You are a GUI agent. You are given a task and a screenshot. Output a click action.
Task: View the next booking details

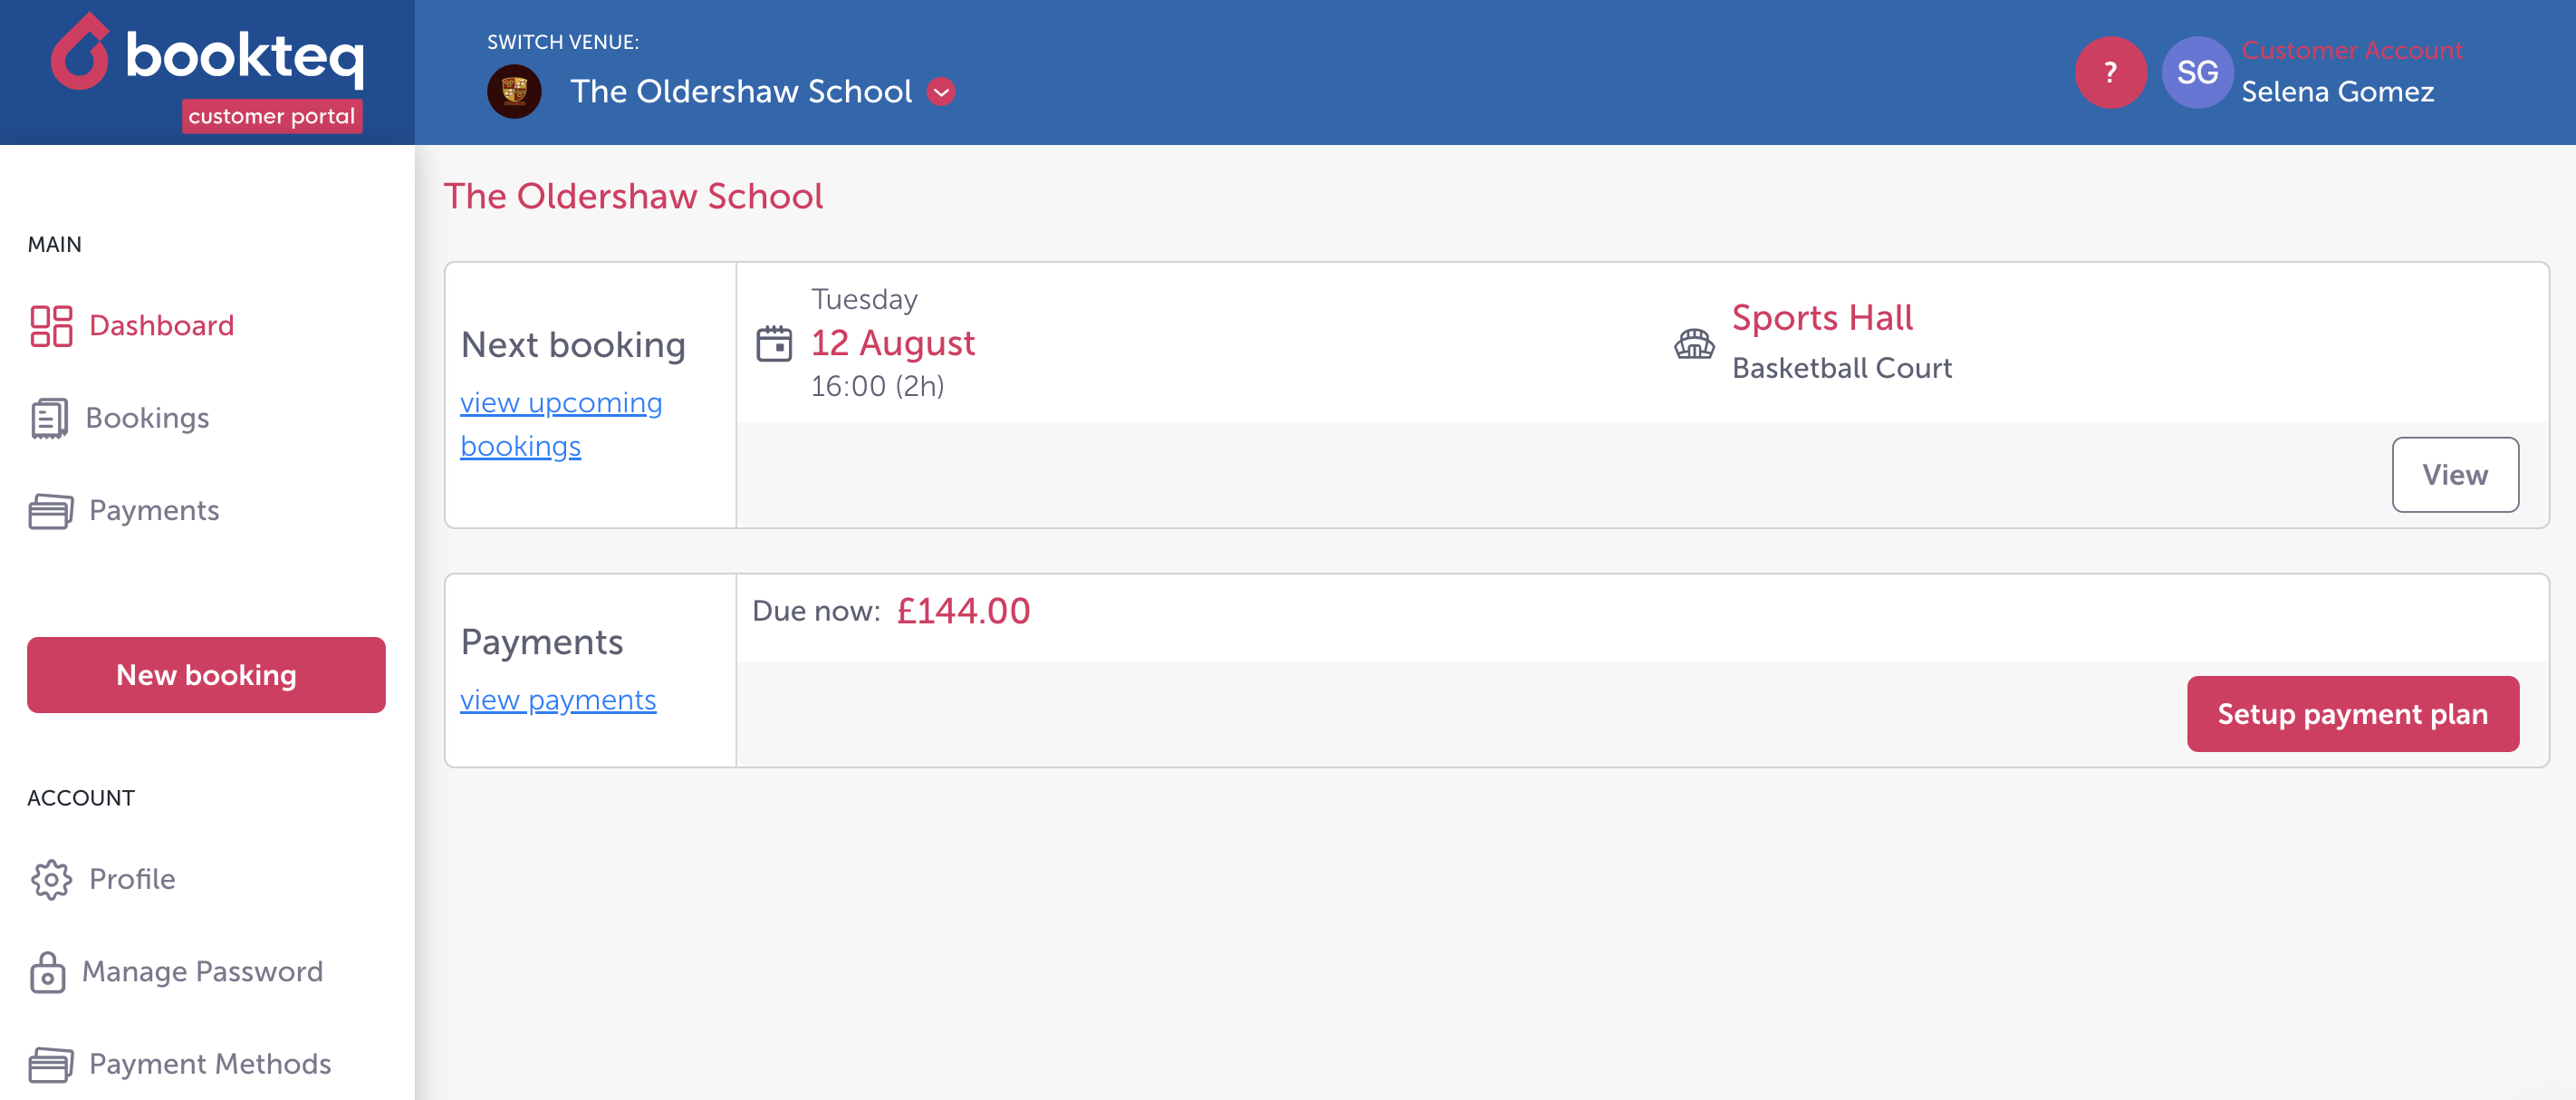(2455, 475)
